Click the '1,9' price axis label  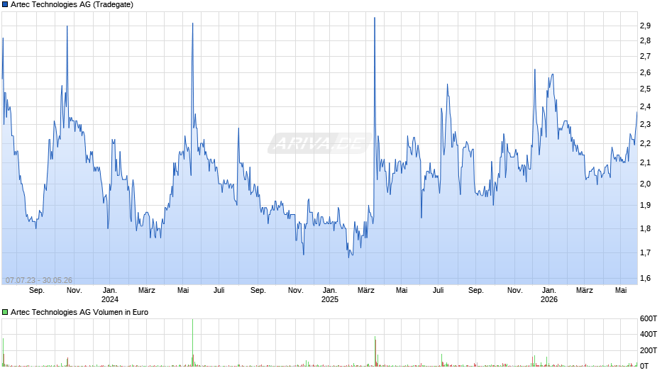[645, 206]
